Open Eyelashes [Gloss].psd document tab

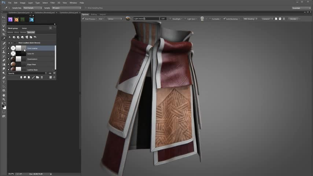coord(69,12)
